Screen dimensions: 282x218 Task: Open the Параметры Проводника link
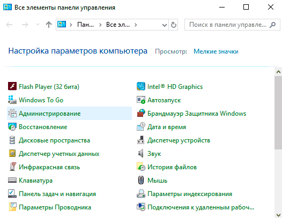click(x=55, y=207)
